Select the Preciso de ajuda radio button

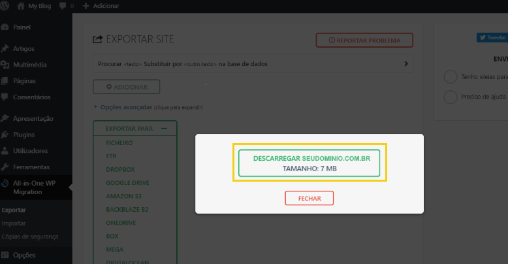point(451,97)
